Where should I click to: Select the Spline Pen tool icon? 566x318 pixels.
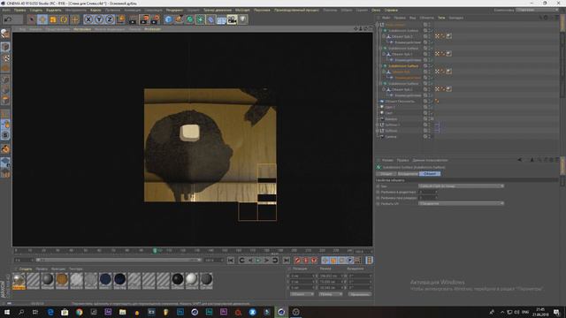[x=179, y=19]
